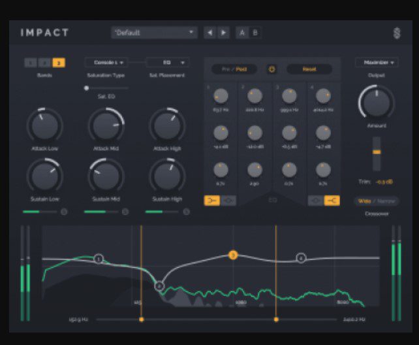Click the EQ band 4 frequency knob

tap(323, 96)
